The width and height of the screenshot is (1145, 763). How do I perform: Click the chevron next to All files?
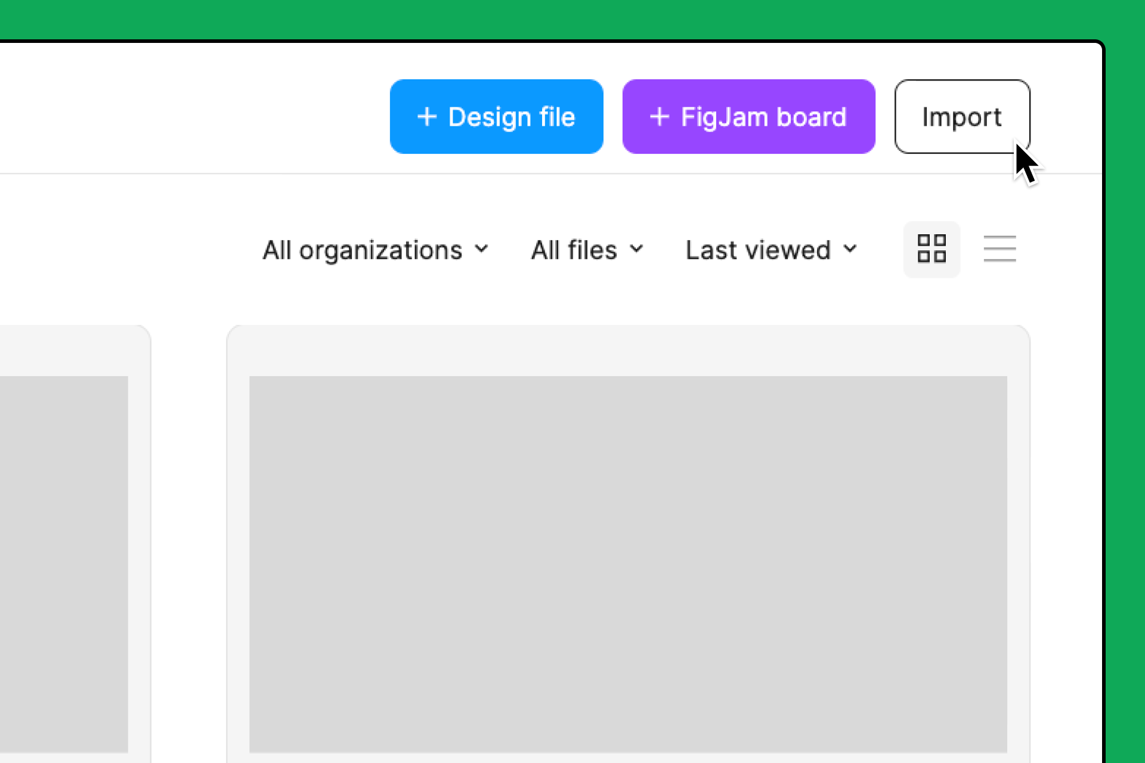coord(637,249)
